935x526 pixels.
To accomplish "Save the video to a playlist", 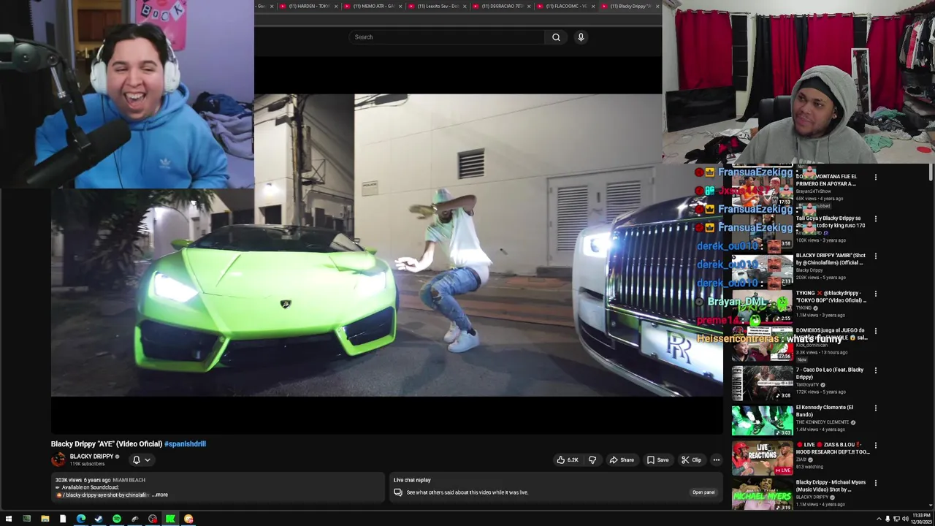I will [x=657, y=460].
